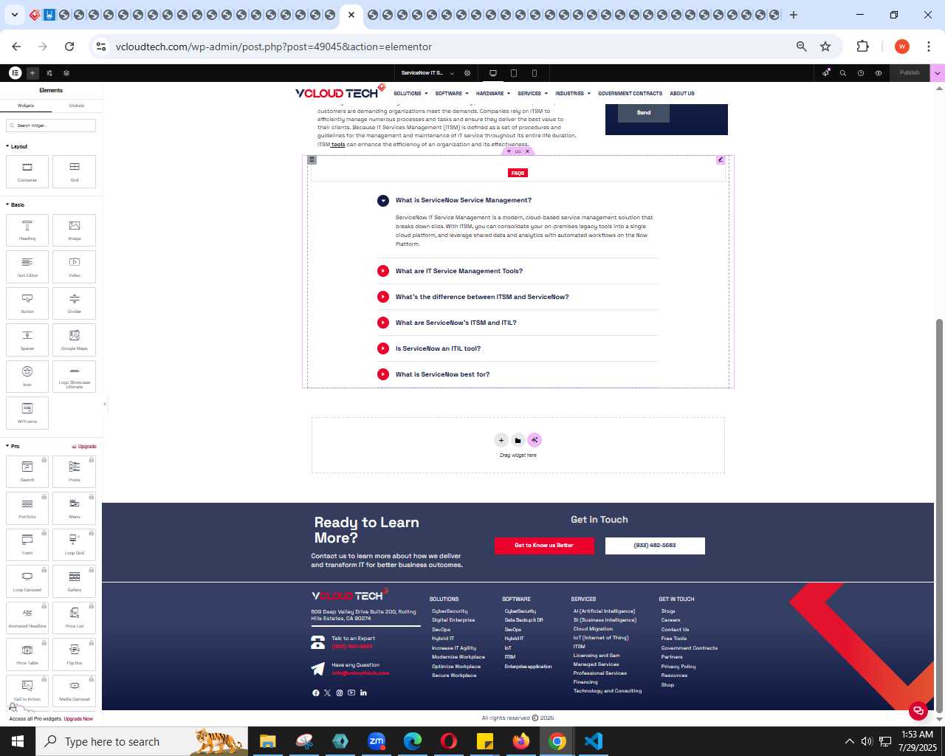The height and width of the screenshot is (756, 945).
Task: Collapse the Basic widget category
Action: tap(16, 205)
